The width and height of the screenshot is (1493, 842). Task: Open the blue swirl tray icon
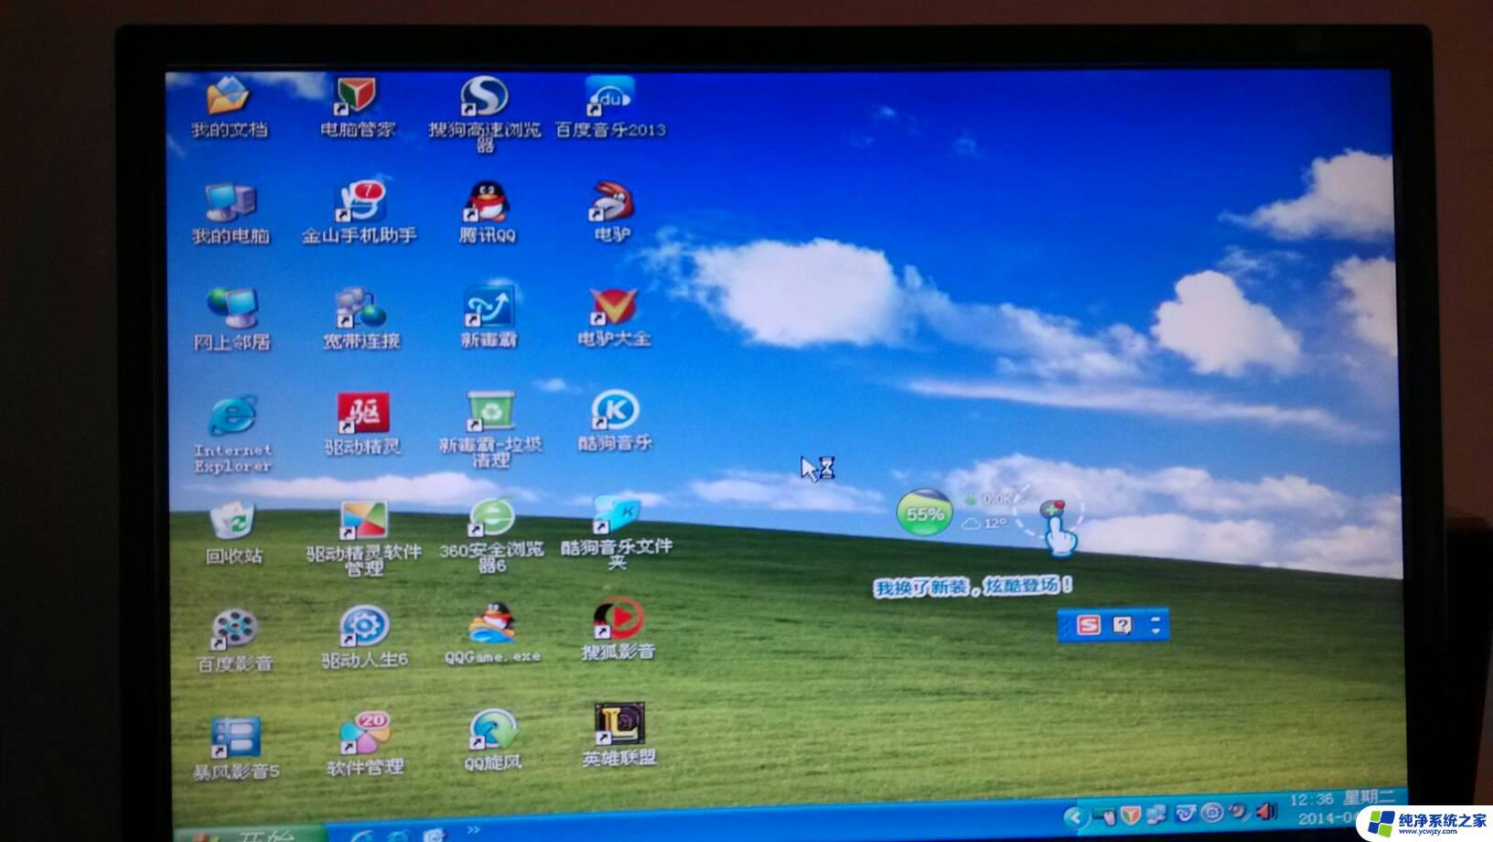[x=1186, y=813]
